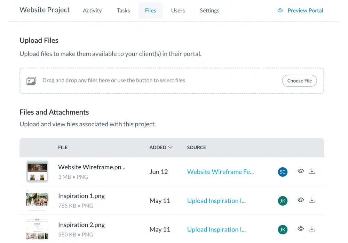348x243 pixels.
Task: View Inspiration 2.png using eye icon
Action: point(301,229)
